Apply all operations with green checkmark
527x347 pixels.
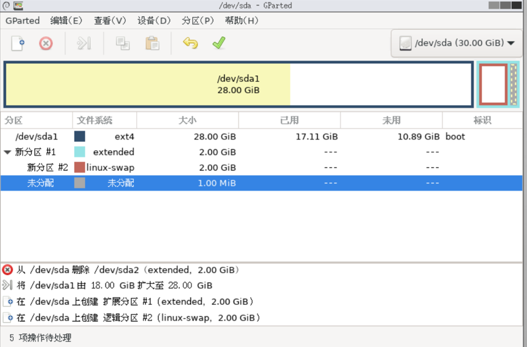pyautogui.click(x=219, y=43)
